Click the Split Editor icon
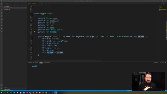Viewport: 167px width, 94px height. point(164,3)
